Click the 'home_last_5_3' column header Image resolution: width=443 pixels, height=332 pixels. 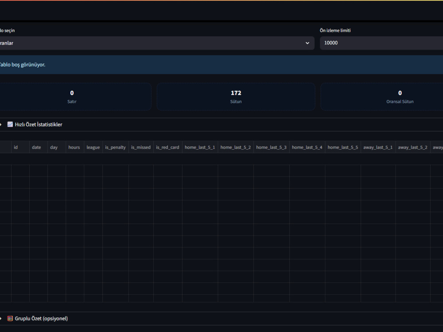[x=272, y=147]
